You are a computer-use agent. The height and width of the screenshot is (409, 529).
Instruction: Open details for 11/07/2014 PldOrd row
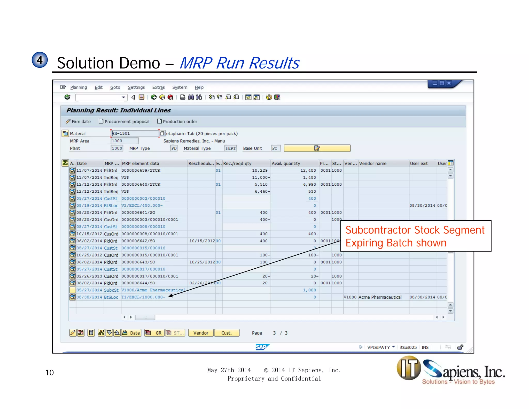pos(73,170)
